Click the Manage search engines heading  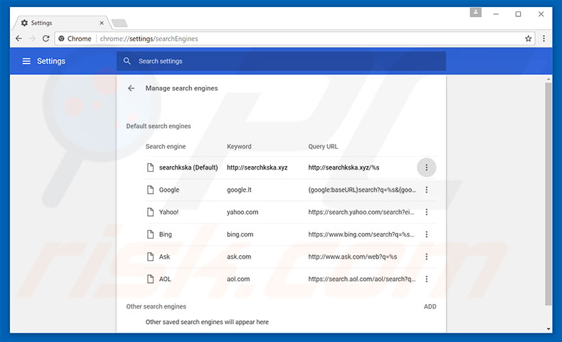click(x=181, y=88)
